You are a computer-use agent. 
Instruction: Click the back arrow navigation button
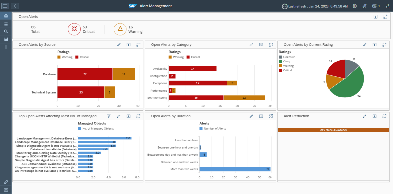[x=14, y=6]
